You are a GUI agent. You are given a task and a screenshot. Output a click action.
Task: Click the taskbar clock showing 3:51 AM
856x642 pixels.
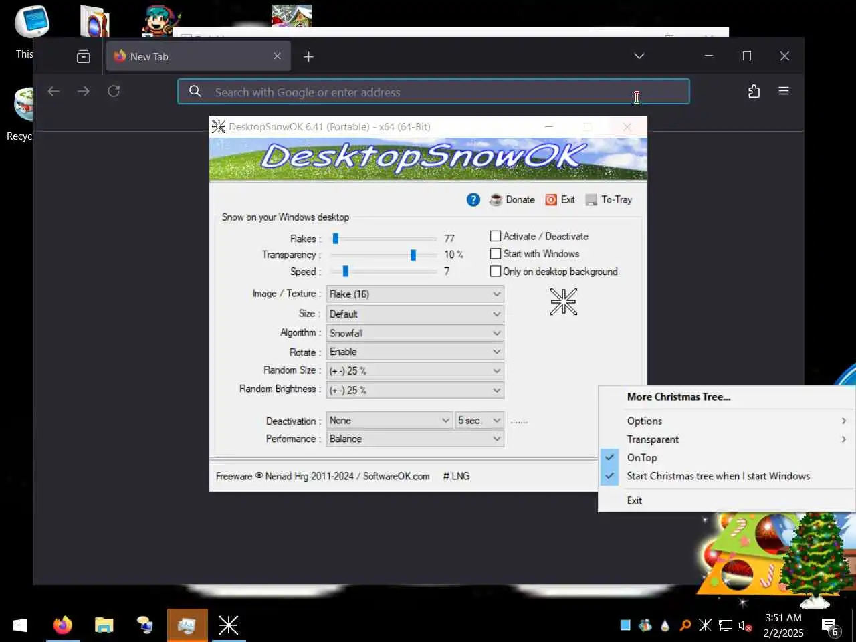(x=783, y=625)
